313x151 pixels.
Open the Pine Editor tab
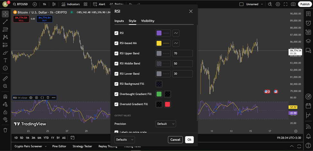(59, 146)
